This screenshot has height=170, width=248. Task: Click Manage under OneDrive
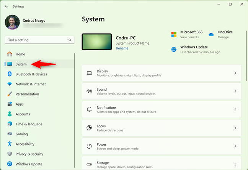point(223,37)
